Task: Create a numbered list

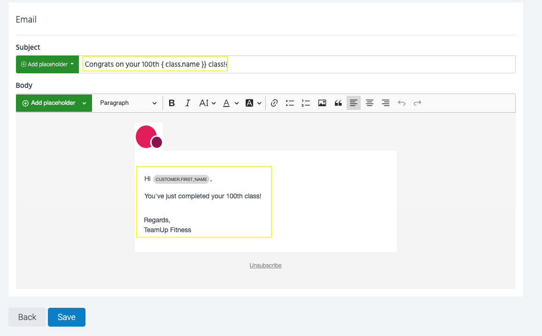Action: pyautogui.click(x=306, y=103)
